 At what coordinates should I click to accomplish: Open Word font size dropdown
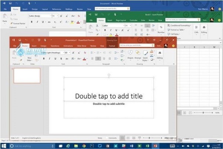(x=57, y=16)
